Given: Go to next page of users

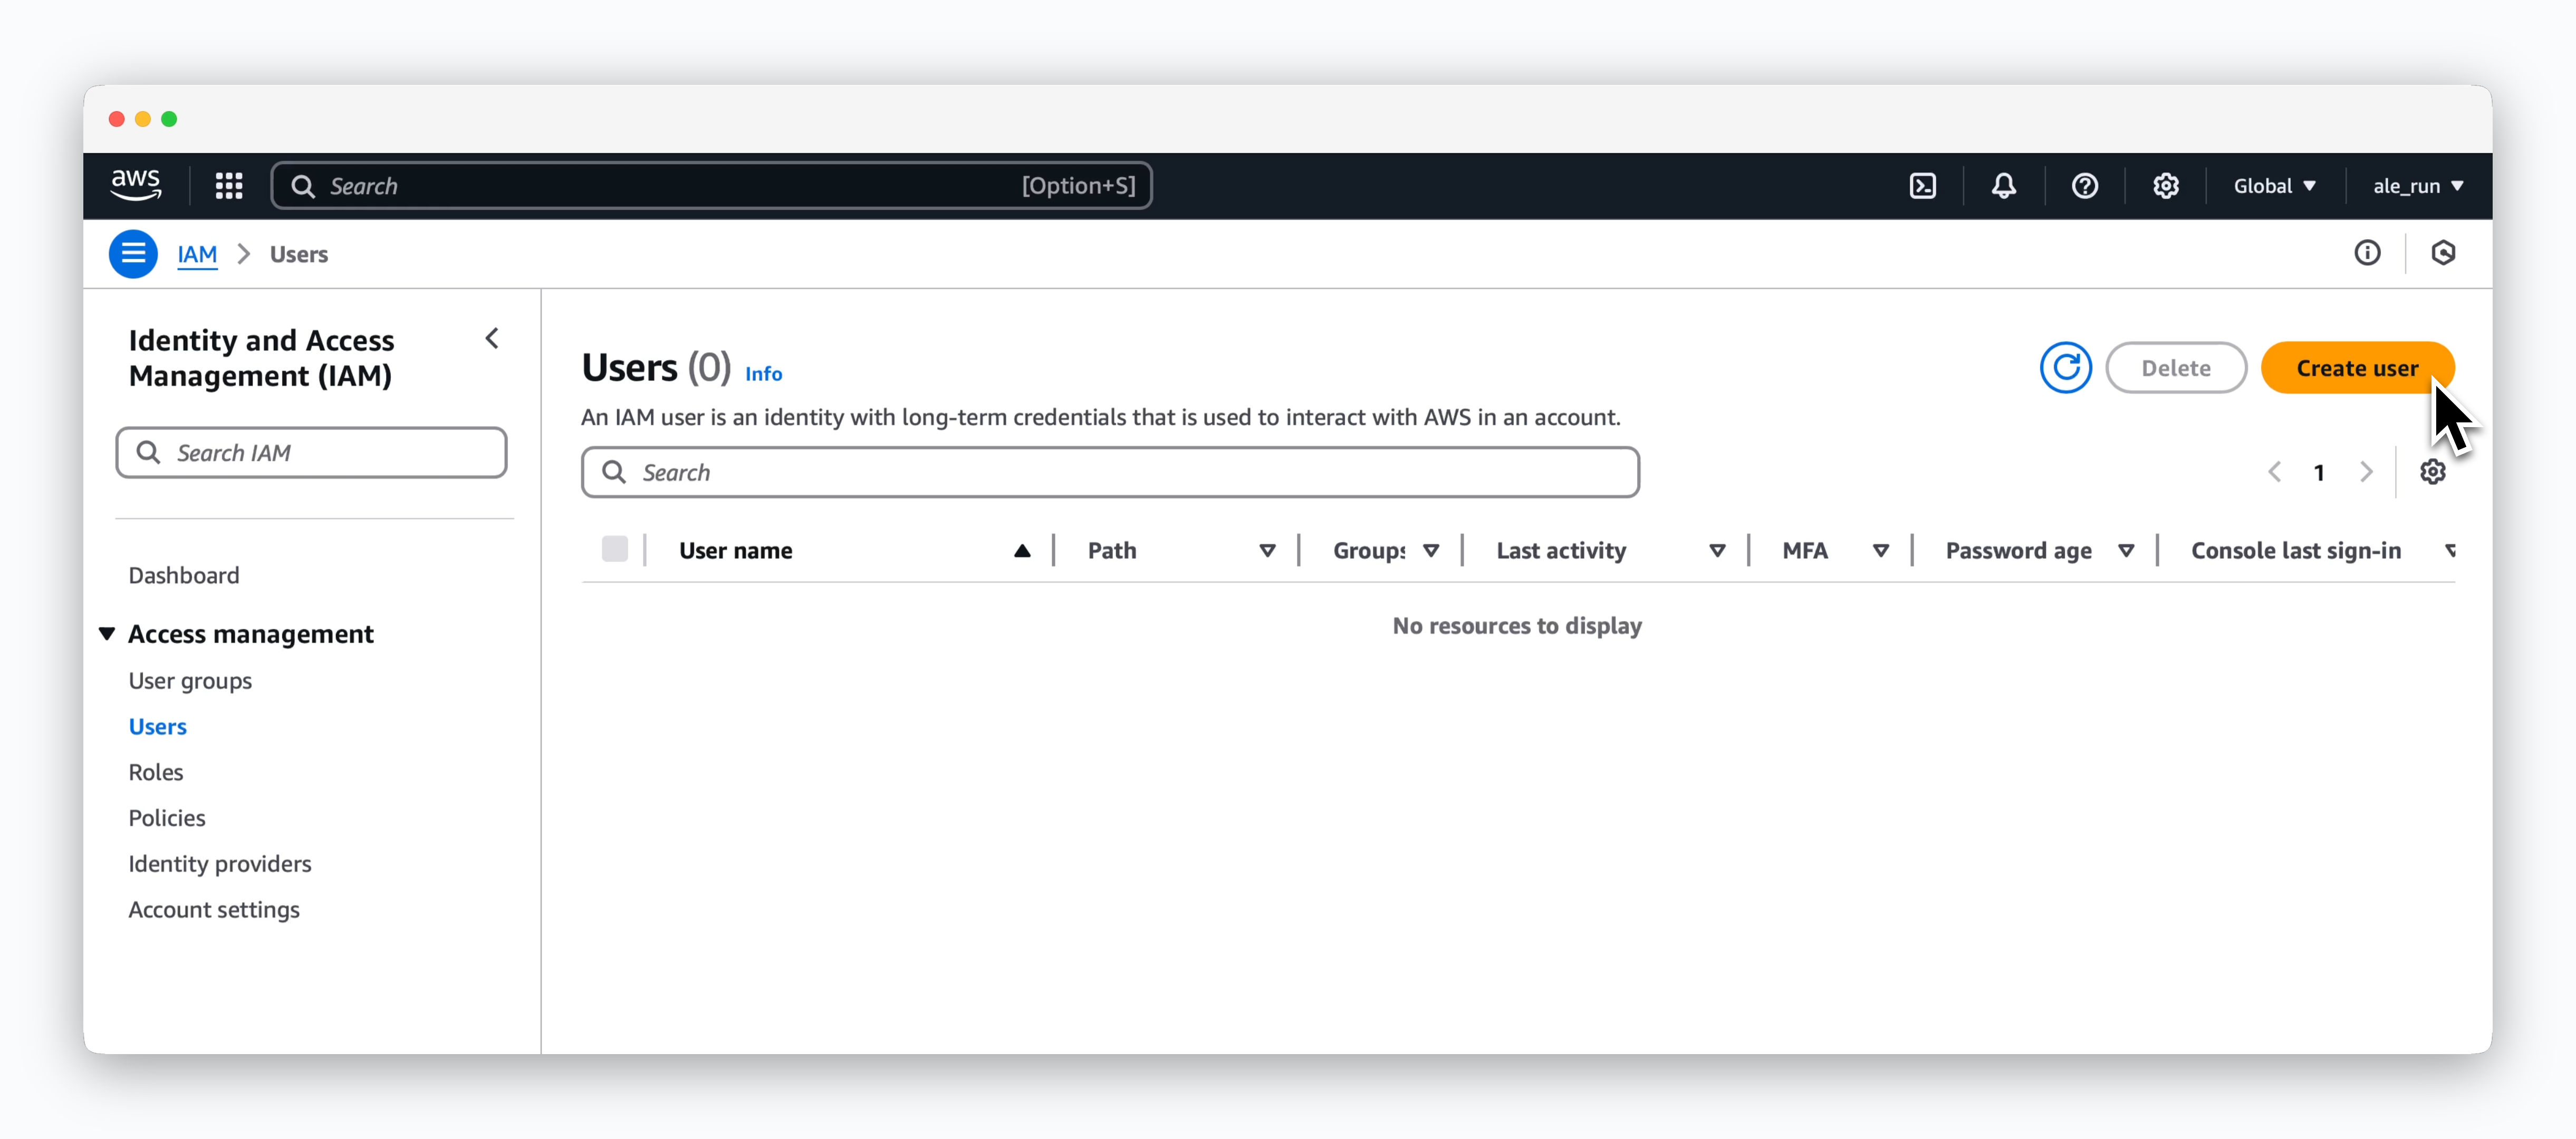Looking at the screenshot, I should (2366, 472).
